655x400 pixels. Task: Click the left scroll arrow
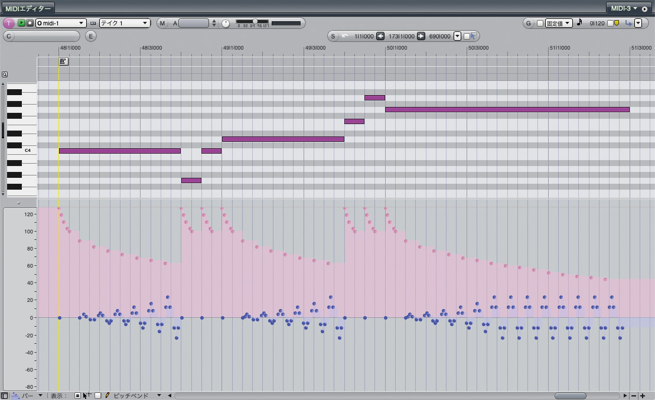click(x=170, y=395)
